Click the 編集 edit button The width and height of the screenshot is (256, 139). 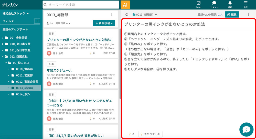pos(232,15)
